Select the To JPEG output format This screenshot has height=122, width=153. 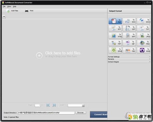click(x=144, y=35)
